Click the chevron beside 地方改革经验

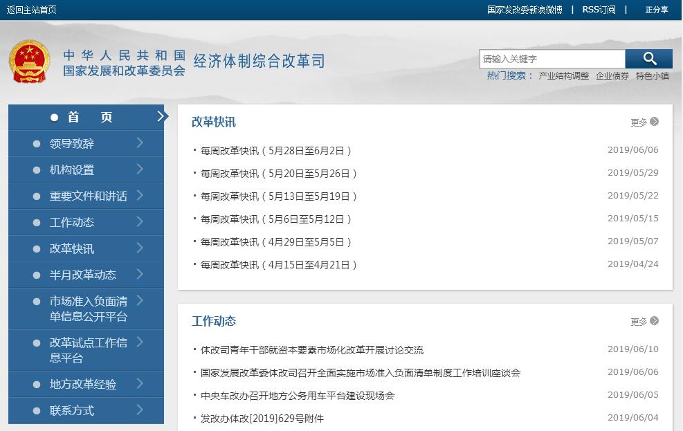(140, 384)
